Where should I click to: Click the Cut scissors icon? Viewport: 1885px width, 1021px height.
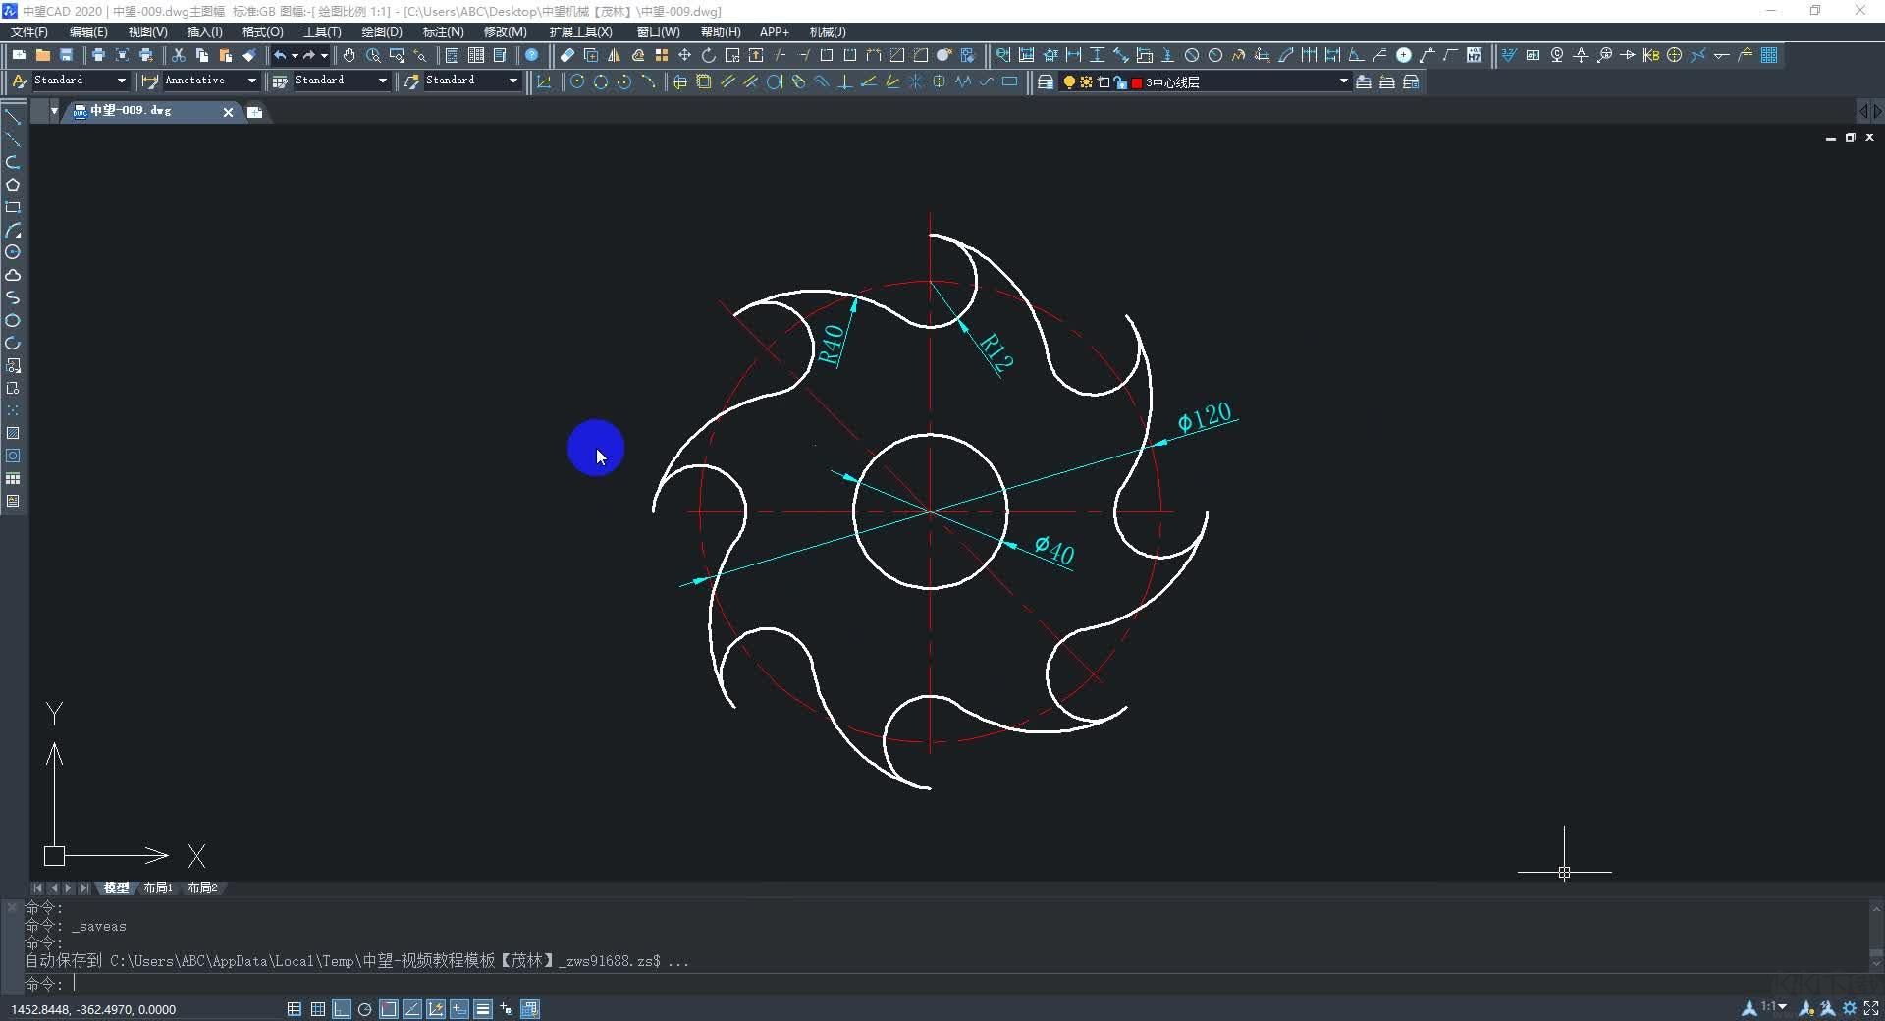tap(178, 55)
